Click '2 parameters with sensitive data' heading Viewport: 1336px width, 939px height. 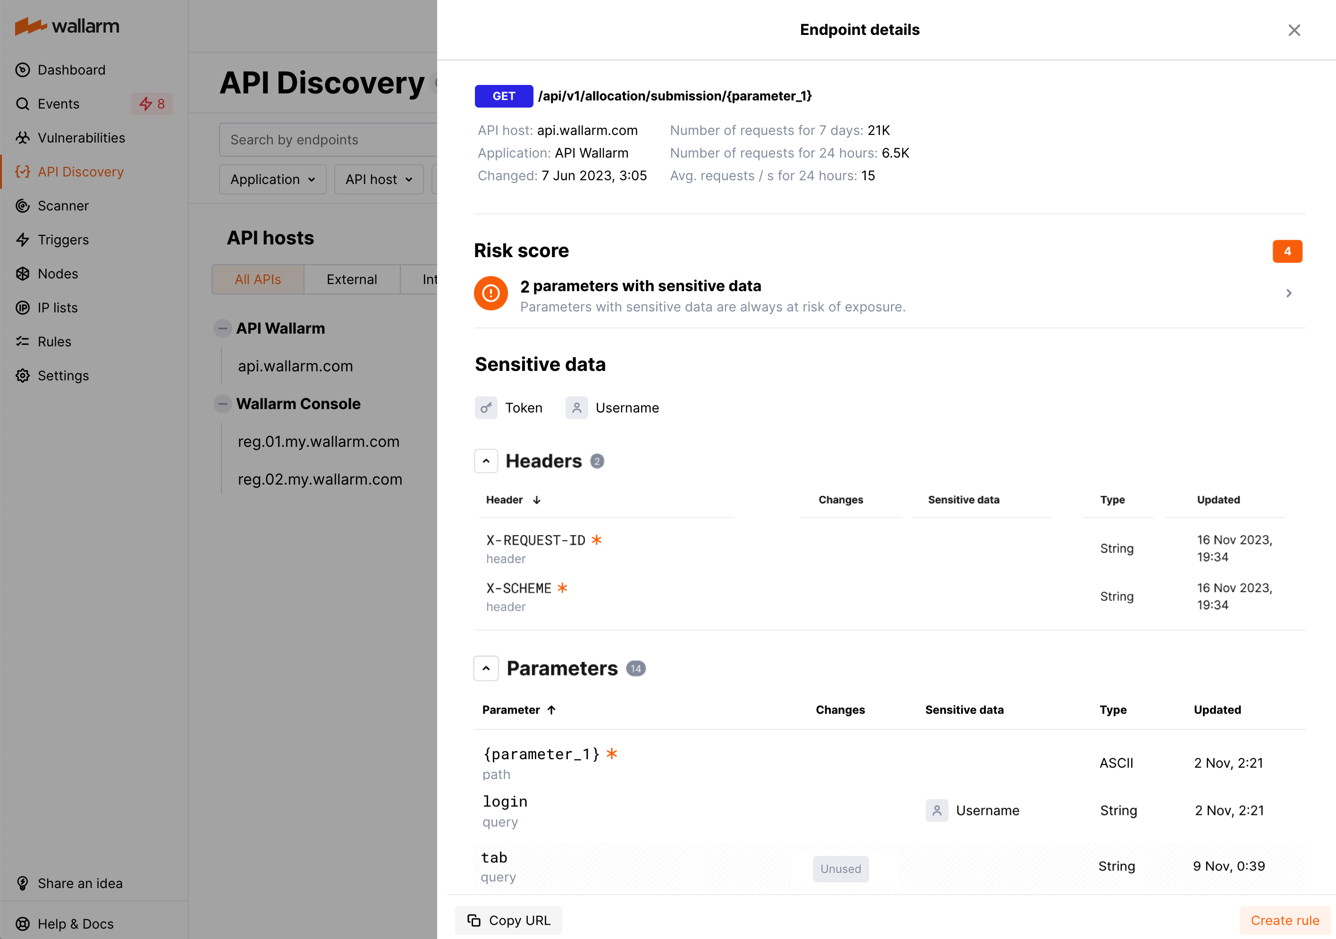click(x=641, y=286)
